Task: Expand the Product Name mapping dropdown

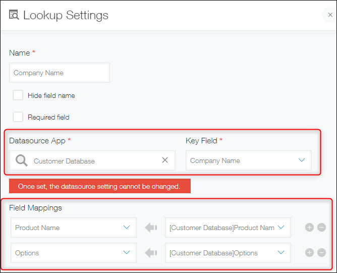Action: pos(73,228)
